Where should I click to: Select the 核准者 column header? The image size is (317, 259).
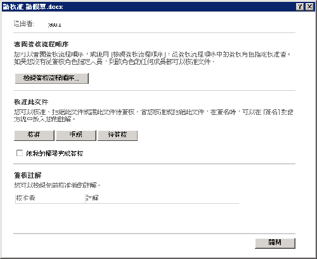click(x=50, y=199)
